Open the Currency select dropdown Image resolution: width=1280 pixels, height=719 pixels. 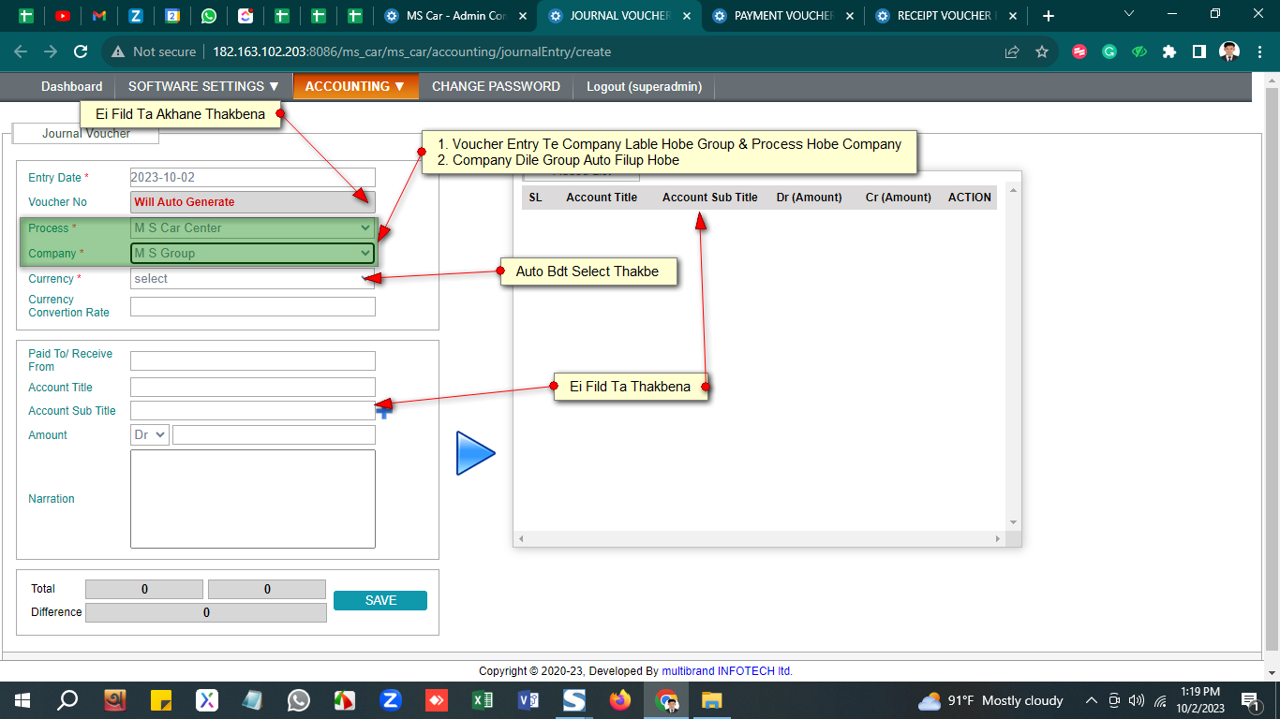[252, 278]
